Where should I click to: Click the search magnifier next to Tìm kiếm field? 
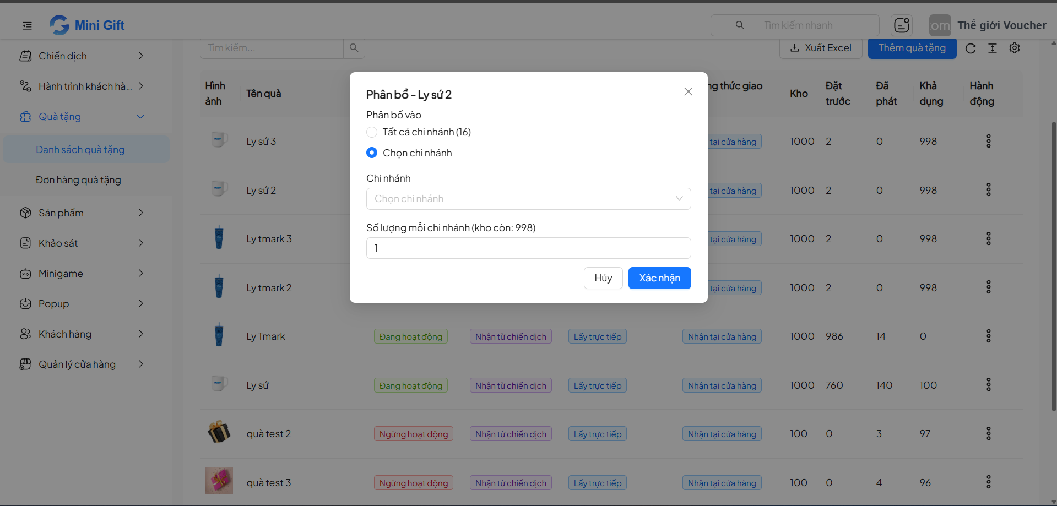[x=354, y=48]
